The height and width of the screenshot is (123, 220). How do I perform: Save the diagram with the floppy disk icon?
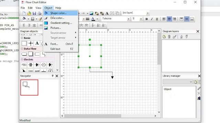tap(34, 13)
